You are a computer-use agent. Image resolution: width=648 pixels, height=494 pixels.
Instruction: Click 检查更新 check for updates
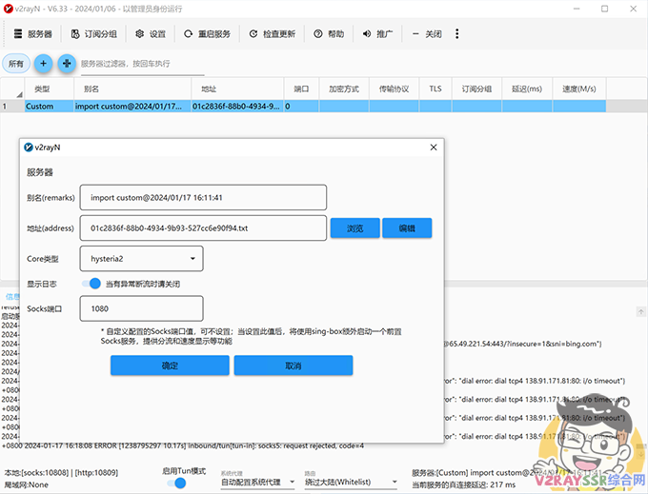point(273,34)
